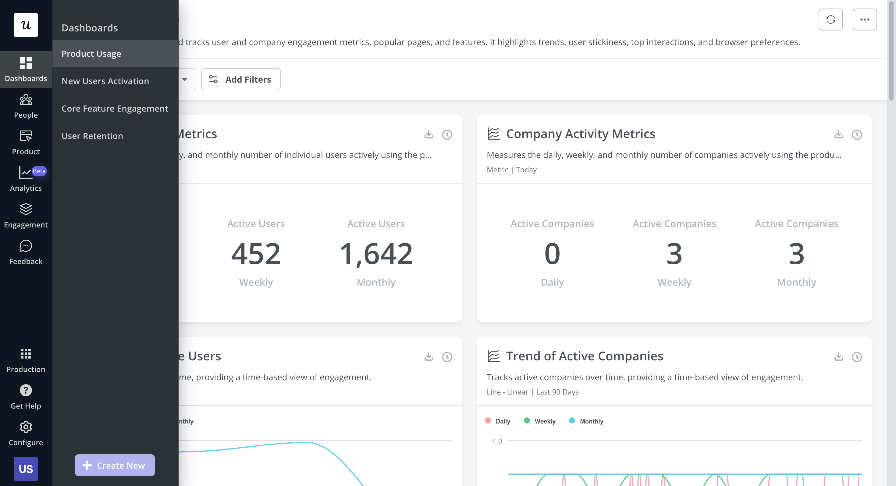Viewport: 896px width, 486px height.
Task: Click the Create New button
Action: pyautogui.click(x=114, y=465)
